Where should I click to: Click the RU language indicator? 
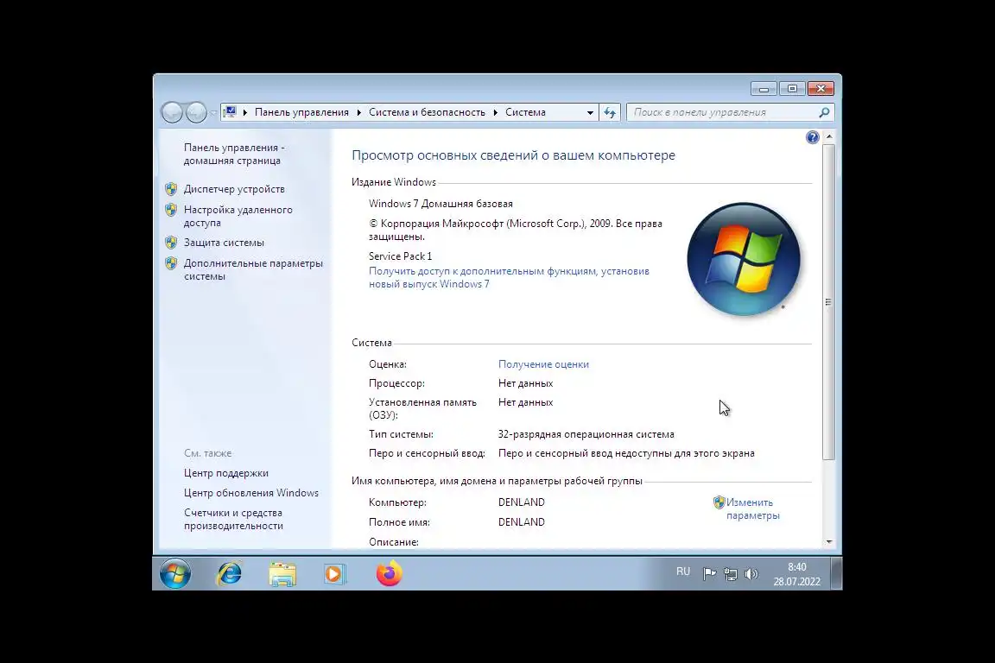pyautogui.click(x=683, y=571)
